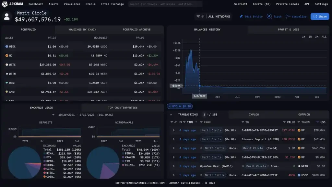Remove the USD ≥ $0.10 filter chip
Image resolution: width=332 pixels, height=187 pixels.
pos(170,106)
